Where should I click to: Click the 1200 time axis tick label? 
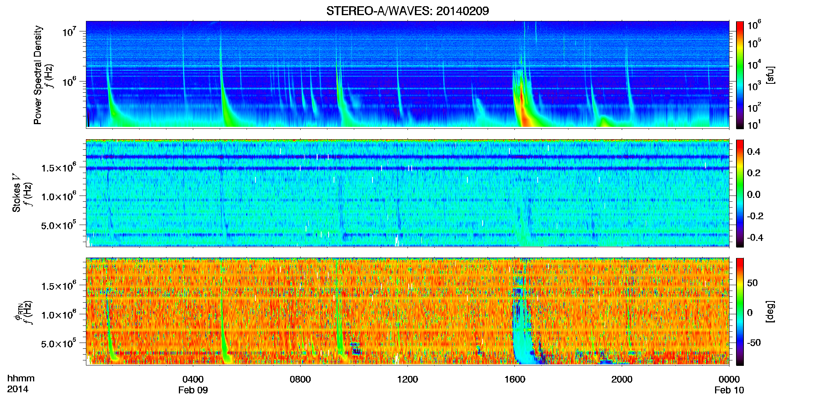click(407, 379)
